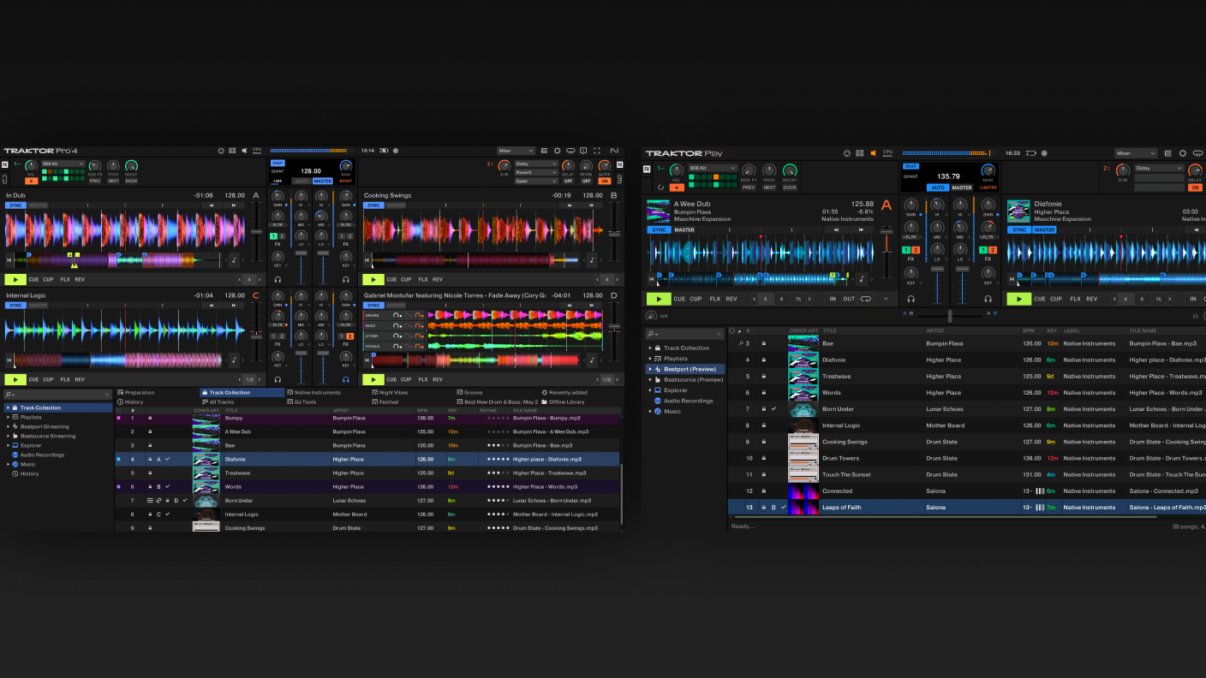This screenshot has width=1206, height=678.
Task: Click orange speaker icon in Traktor Play header
Action: point(873,153)
